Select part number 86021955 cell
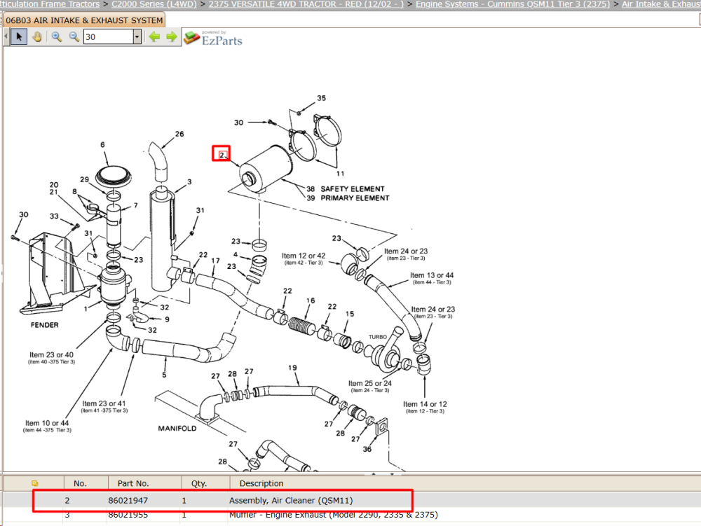The height and width of the screenshot is (526, 701). (128, 514)
